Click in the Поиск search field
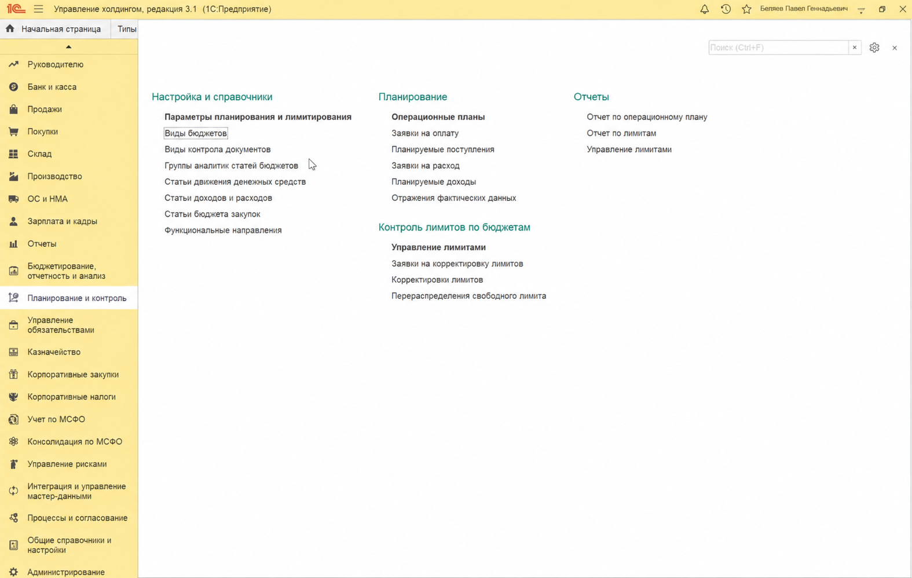912x578 pixels. pos(778,47)
